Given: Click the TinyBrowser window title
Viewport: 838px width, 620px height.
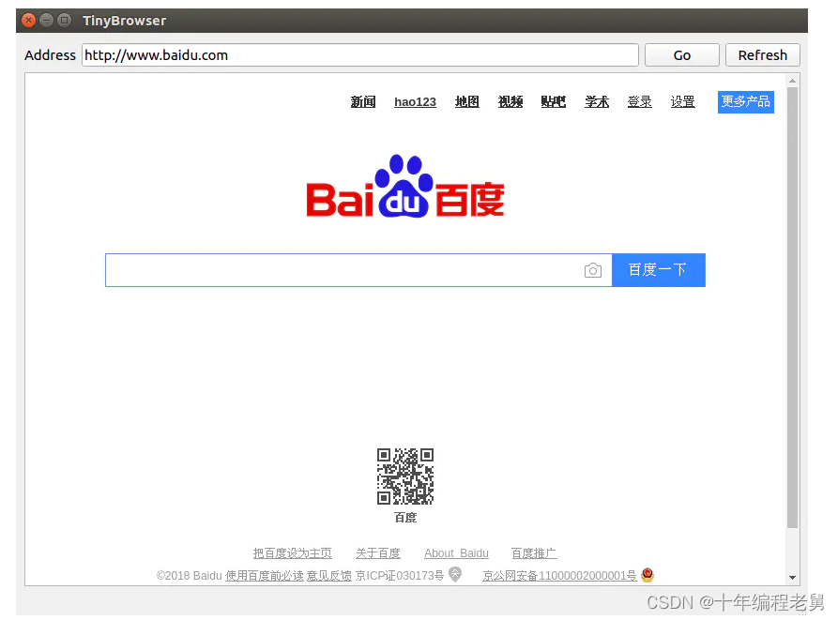Looking at the screenshot, I should 125,21.
